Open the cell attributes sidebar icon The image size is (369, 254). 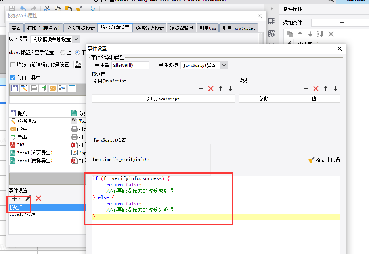271,21
